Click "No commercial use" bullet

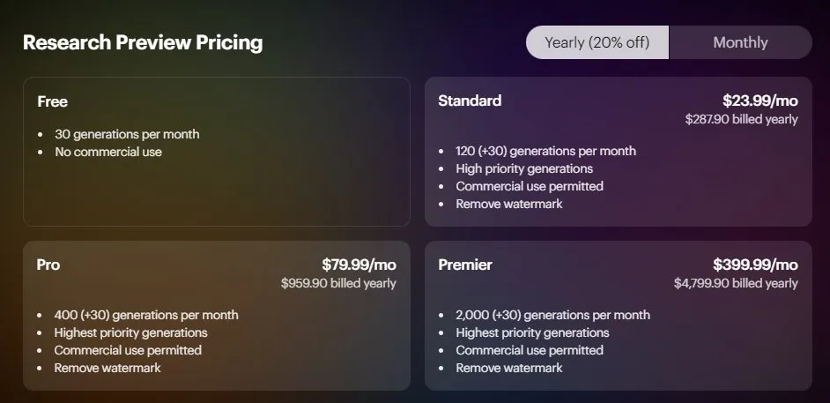coord(108,152)
